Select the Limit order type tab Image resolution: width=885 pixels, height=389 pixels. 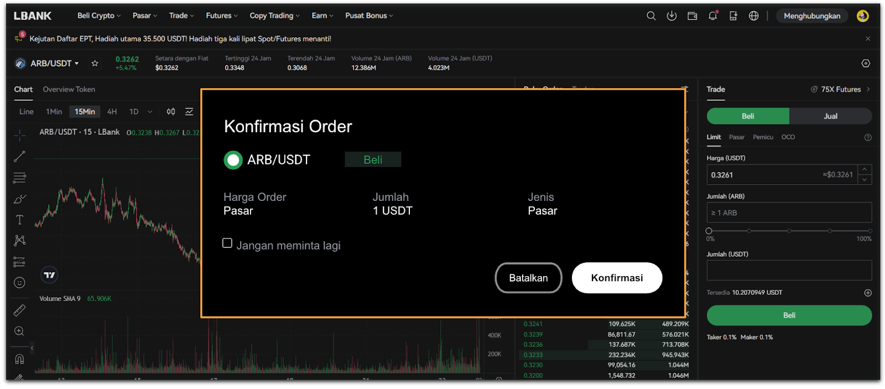click(x=714, y=137)
